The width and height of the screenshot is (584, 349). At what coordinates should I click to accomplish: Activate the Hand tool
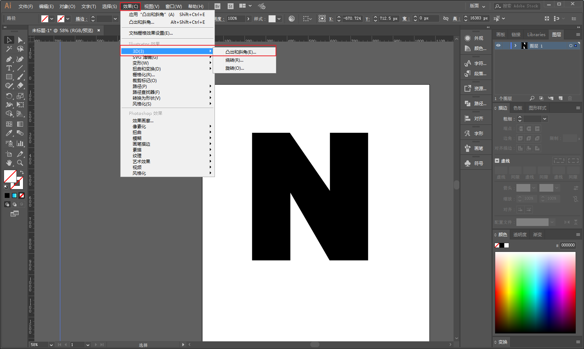(x=9, y=163)
